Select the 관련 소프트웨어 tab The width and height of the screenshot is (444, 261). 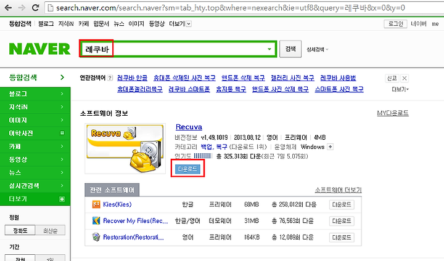tap(112, 190)
